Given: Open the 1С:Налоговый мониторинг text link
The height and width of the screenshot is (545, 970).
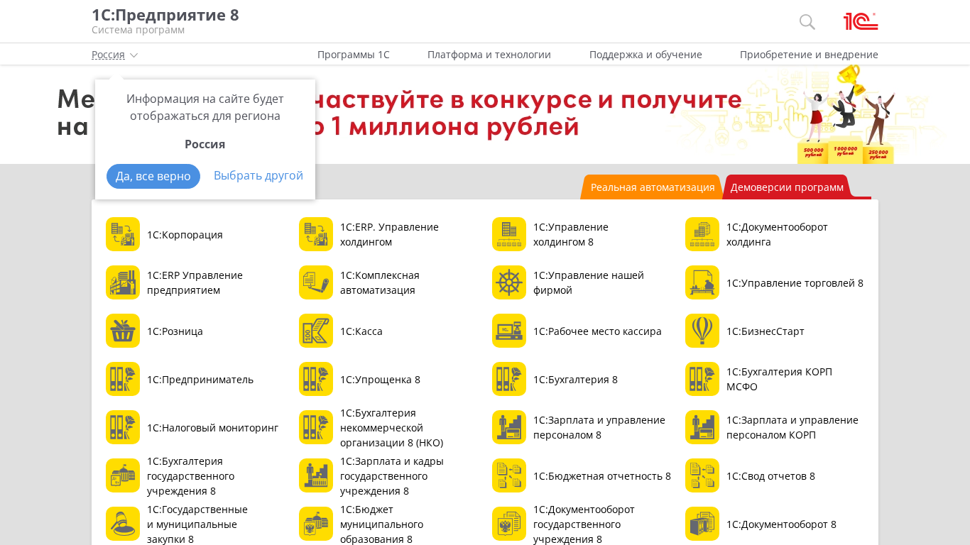Looking at the screenshot, I should [213, 428].
